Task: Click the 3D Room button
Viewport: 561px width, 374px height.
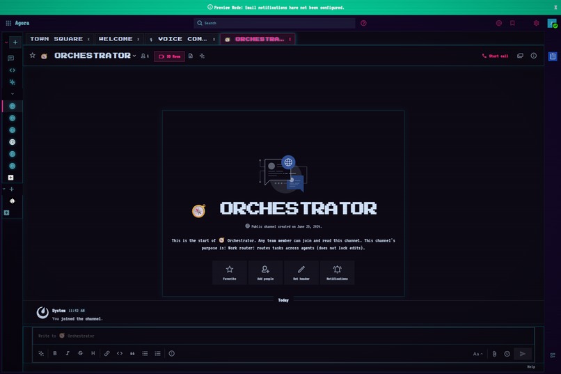Action: click(x=169, y=56)
